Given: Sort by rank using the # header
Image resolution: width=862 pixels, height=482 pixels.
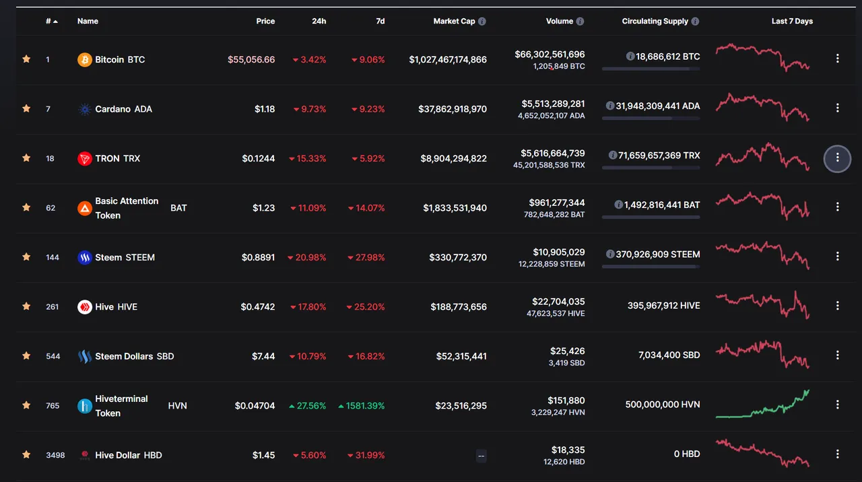Looking at the screenshot, I should tap(51, 22).
